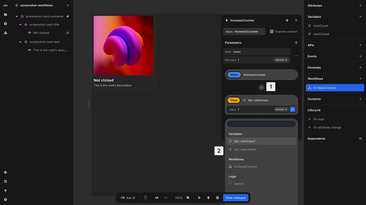Toggle the Expose context checkbox

[271, 31]
